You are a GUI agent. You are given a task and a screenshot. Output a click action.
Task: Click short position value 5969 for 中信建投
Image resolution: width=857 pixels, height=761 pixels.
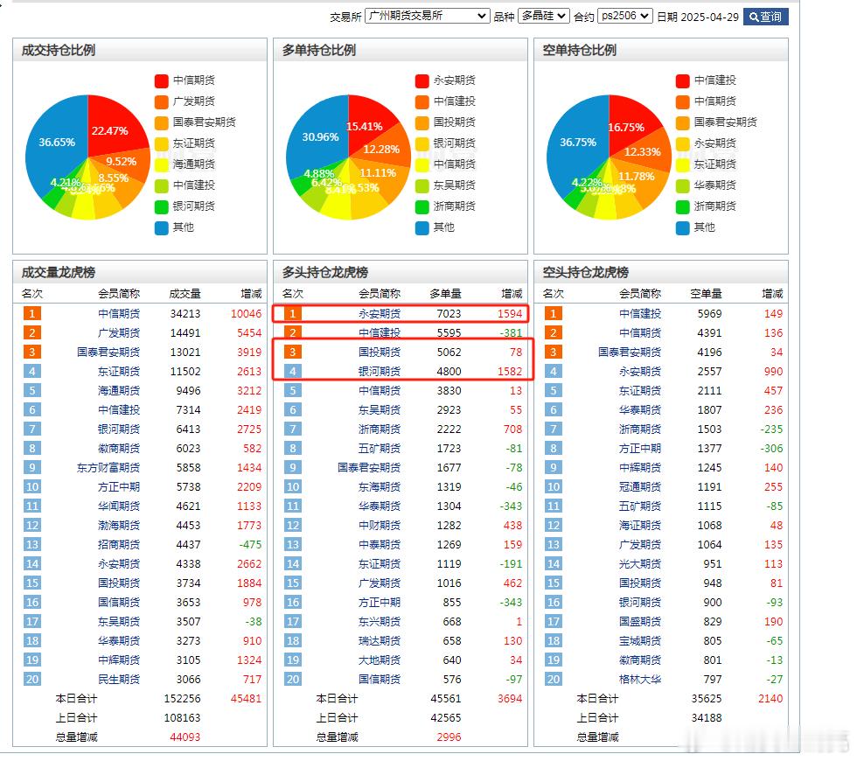coord(709,314)
